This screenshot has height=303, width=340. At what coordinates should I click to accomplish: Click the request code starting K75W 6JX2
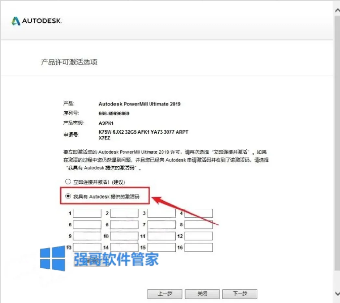click(143, 135)
